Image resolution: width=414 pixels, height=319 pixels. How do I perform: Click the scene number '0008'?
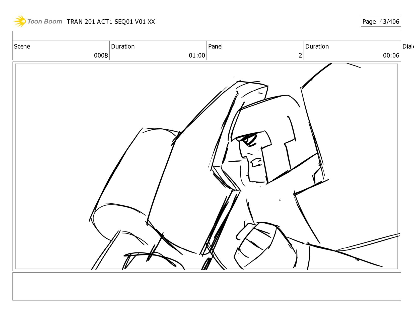coord(101,56)
